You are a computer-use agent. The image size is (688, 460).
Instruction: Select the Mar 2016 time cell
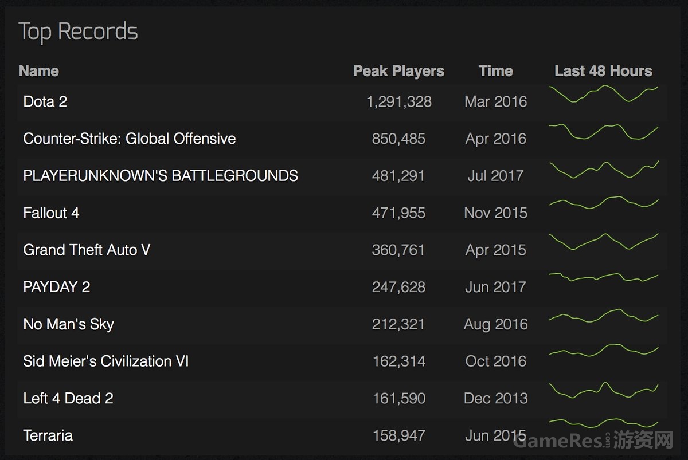pos(496,101)
